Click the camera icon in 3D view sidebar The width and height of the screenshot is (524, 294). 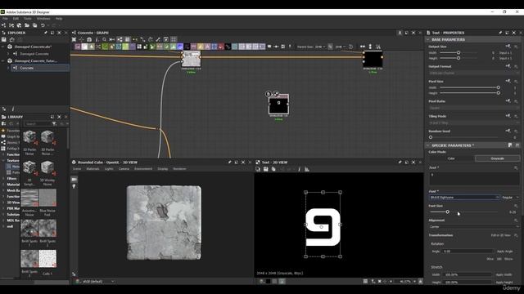[x=74, y=180]
